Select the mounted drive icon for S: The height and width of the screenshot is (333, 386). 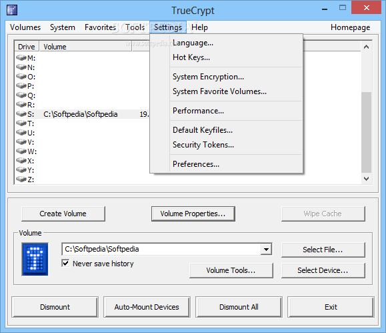(21, 114)
